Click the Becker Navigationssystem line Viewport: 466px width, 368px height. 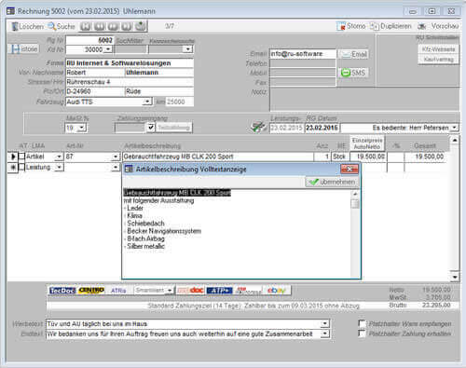click(164, 231)
